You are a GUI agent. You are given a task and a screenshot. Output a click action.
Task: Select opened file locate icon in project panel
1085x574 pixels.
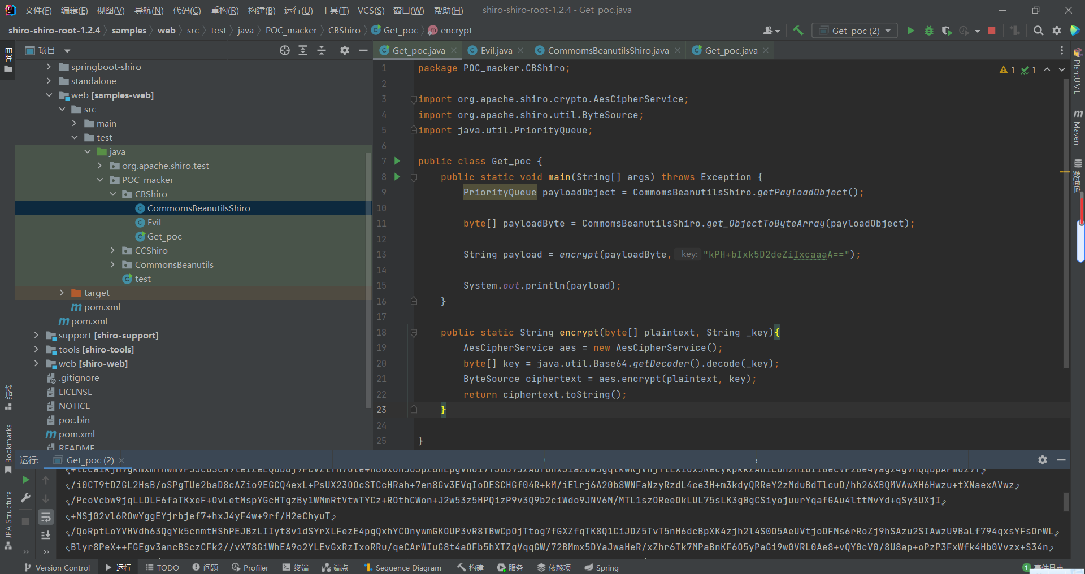[285, 50]
